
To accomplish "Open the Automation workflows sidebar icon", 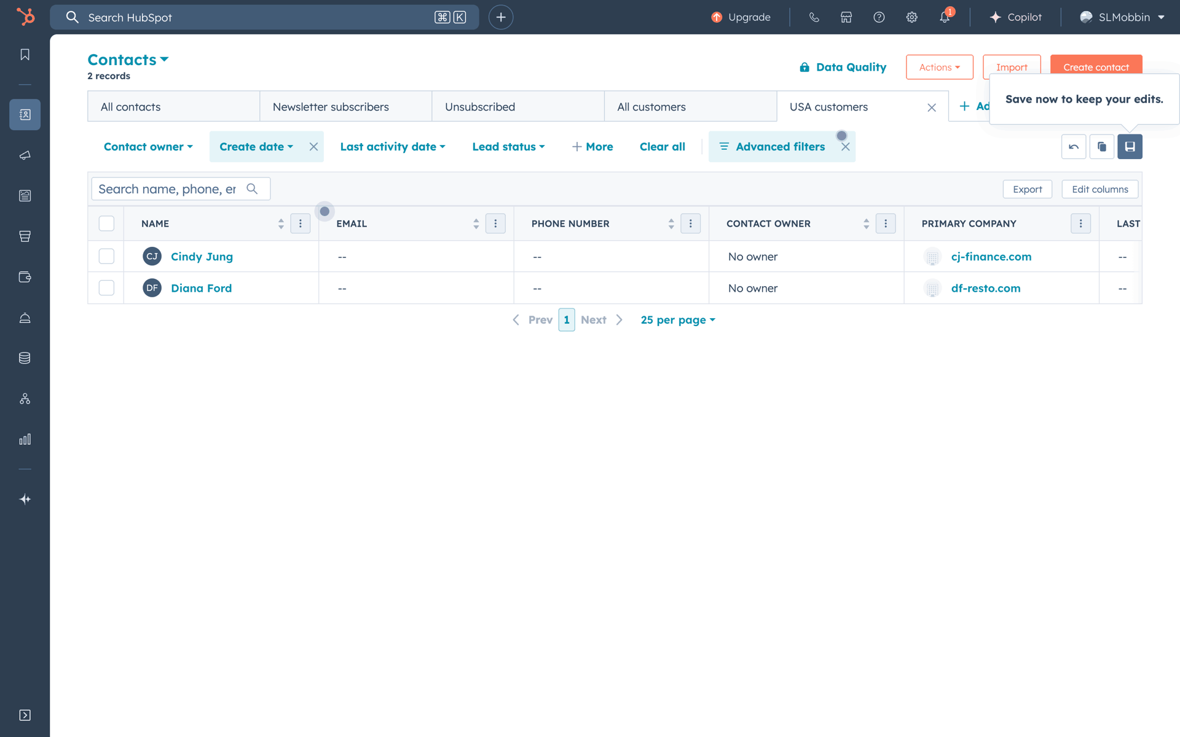I will pos(25,399).
